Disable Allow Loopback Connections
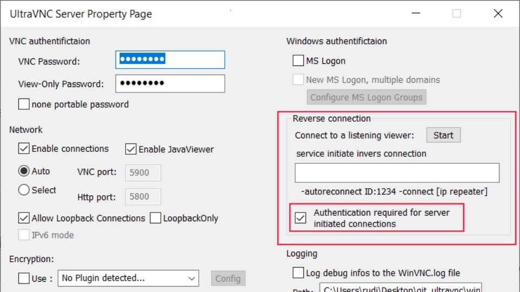 (x=24, y=218)
